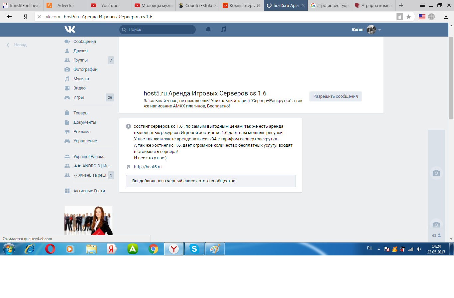Viewport: 454px width, 298px height.
Task: Open the RU language switcher in tray
Action: (370, 248)
